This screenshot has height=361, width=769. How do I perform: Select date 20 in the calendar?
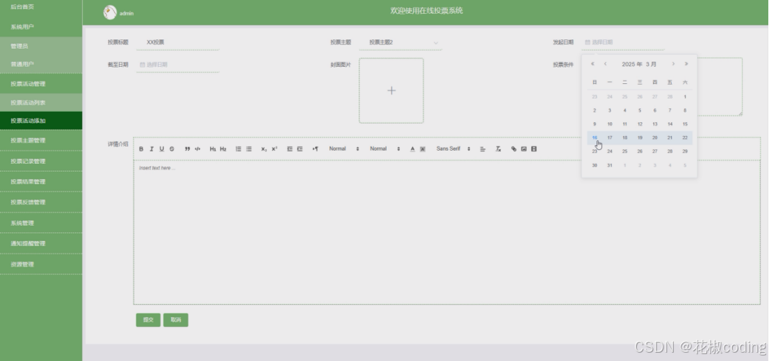coord(655,137)
